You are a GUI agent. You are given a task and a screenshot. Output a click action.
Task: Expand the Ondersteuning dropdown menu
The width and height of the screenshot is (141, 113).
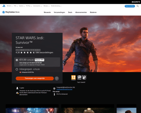pos(56,6)
